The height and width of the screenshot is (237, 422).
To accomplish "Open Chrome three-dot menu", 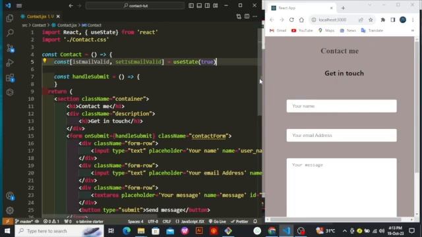I will tap(413, 20).
